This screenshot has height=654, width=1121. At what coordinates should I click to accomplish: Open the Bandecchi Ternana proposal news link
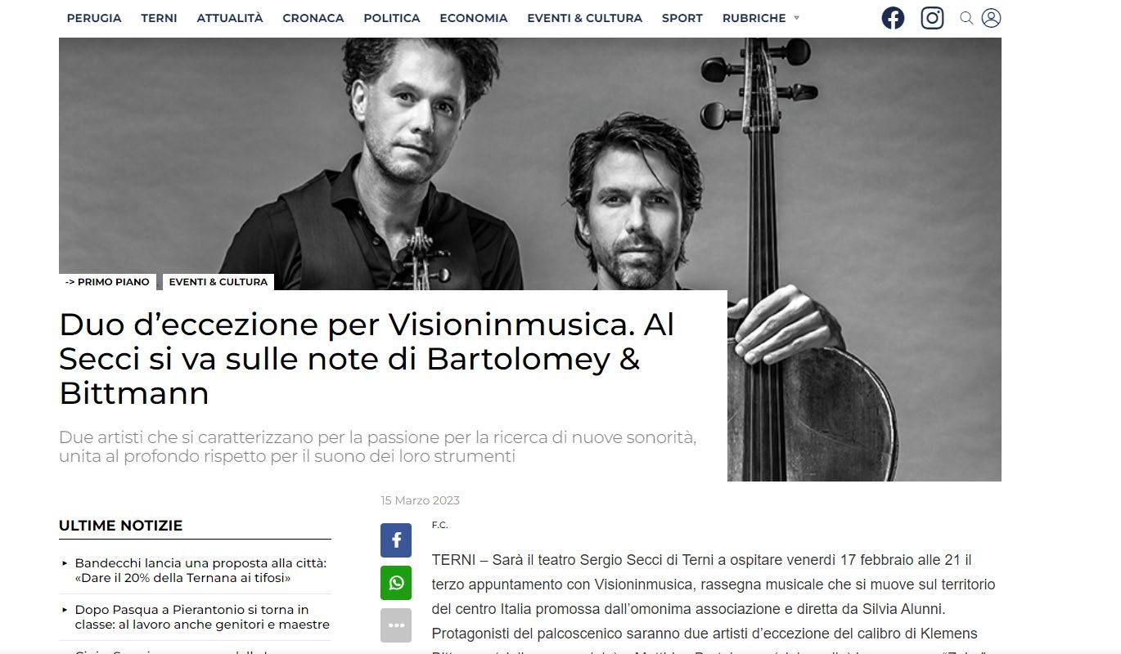click(200, 571)
